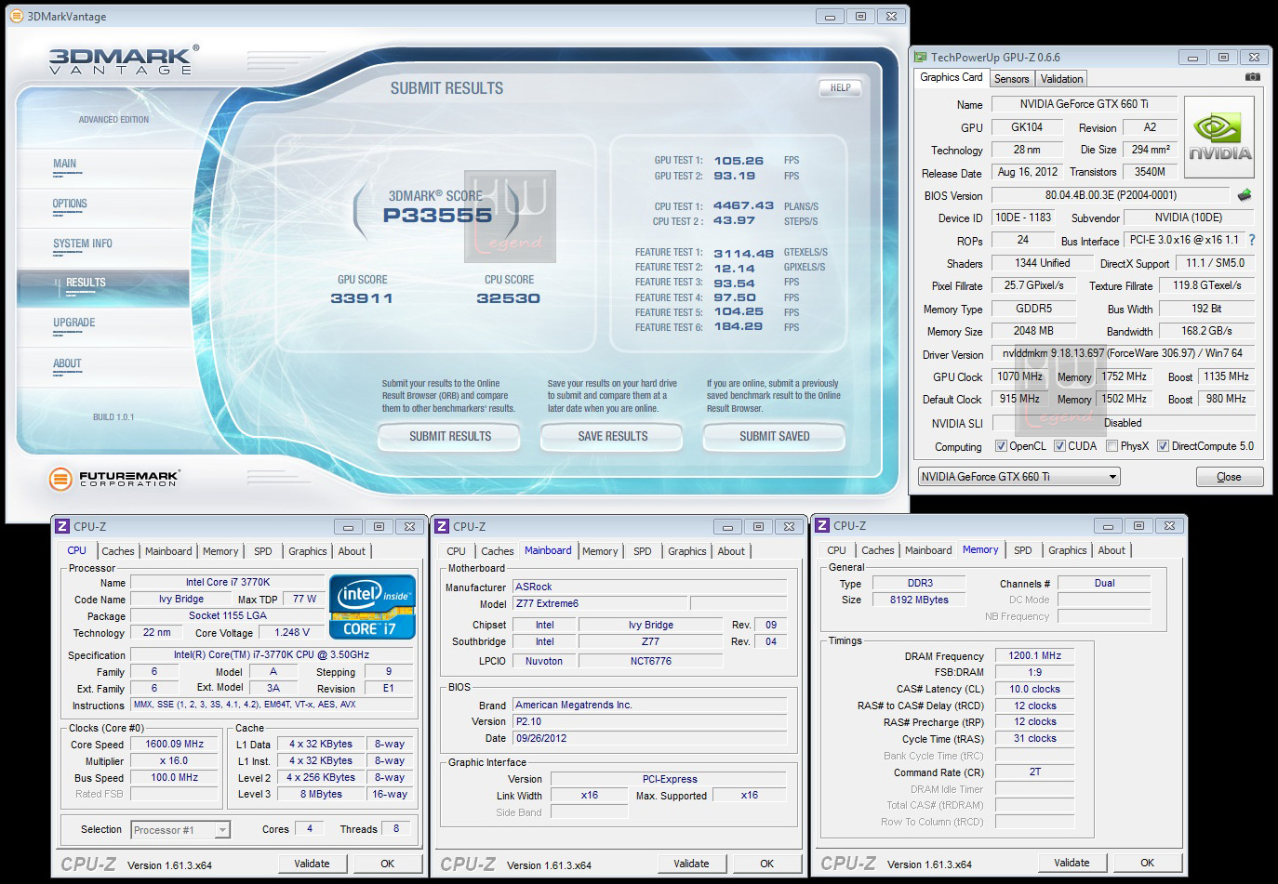
Task: Click the CPU score value 32530
Action: 508,298
